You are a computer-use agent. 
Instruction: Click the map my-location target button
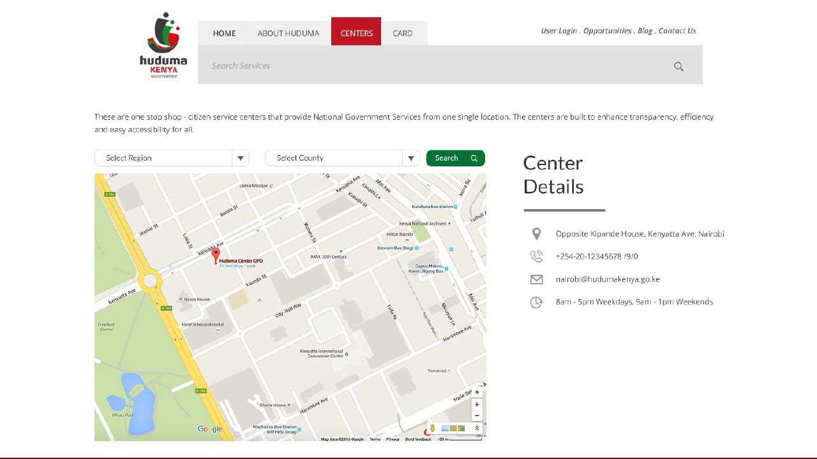[x=477, y=392]
